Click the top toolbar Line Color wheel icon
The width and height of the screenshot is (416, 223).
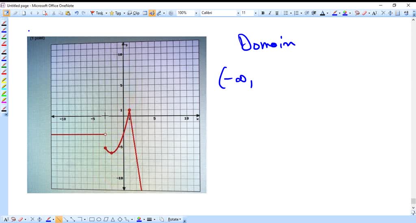pyautogui.click(x=345, y=13)
